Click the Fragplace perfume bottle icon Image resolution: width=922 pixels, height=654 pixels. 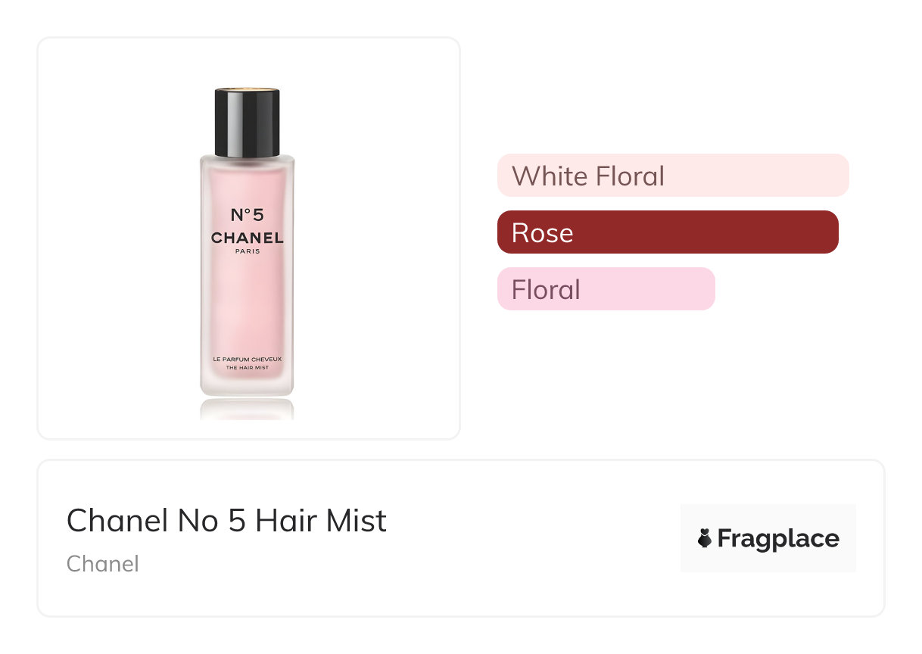pyautogui.click(x=705, y=538)
